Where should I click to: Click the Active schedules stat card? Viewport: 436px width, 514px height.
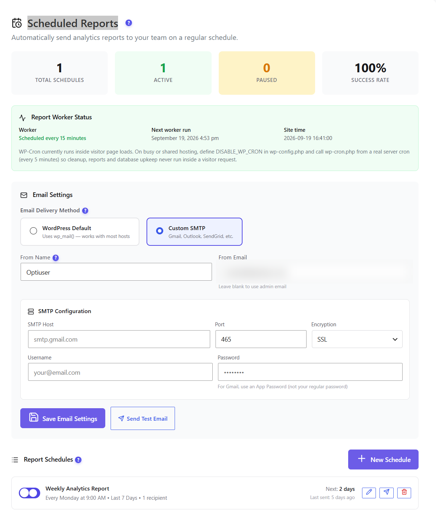point(163,73)
